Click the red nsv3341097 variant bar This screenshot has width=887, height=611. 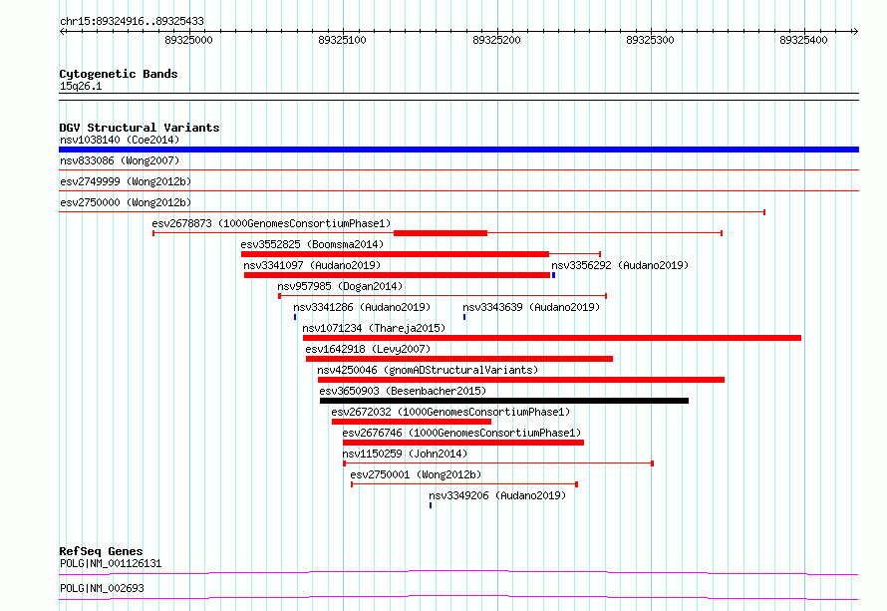tap(397, 275)
